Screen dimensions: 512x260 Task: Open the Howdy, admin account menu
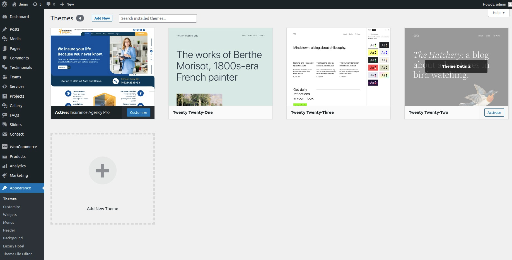pos(497,4)
